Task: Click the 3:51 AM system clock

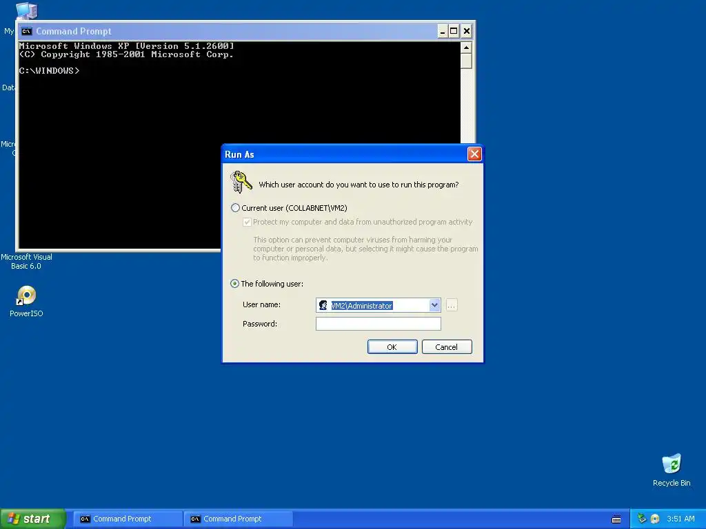Action: click(680, 519)
